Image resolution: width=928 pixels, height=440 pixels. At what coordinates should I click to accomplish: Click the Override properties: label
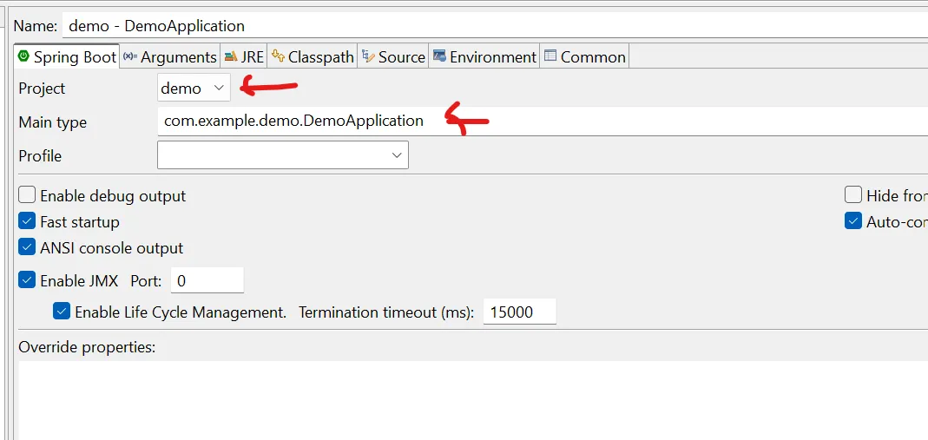[87, 347]
